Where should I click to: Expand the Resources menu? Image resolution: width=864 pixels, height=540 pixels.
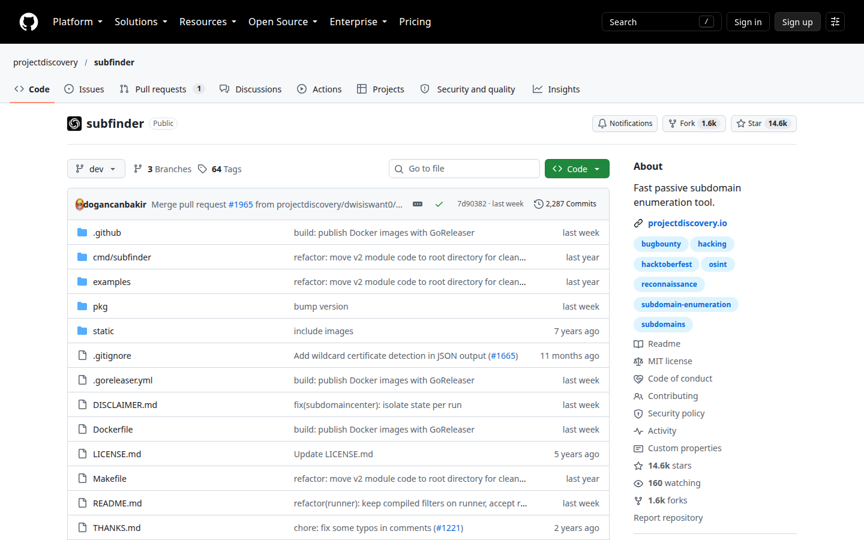pos(208,22)
